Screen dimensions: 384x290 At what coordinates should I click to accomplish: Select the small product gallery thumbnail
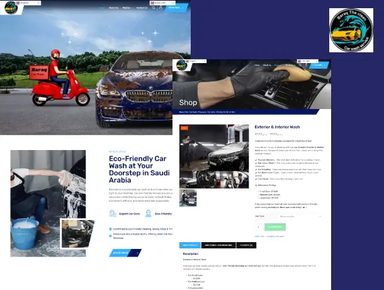click(x=188, y=198)
